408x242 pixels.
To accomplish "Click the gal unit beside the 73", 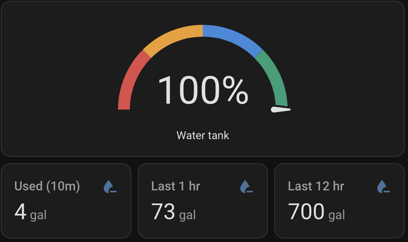I will (x=187, y=215).
